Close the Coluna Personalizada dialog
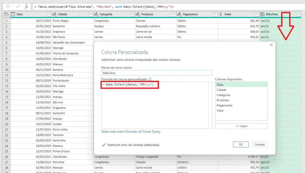The image size is (305, 173). click(271, 45)
